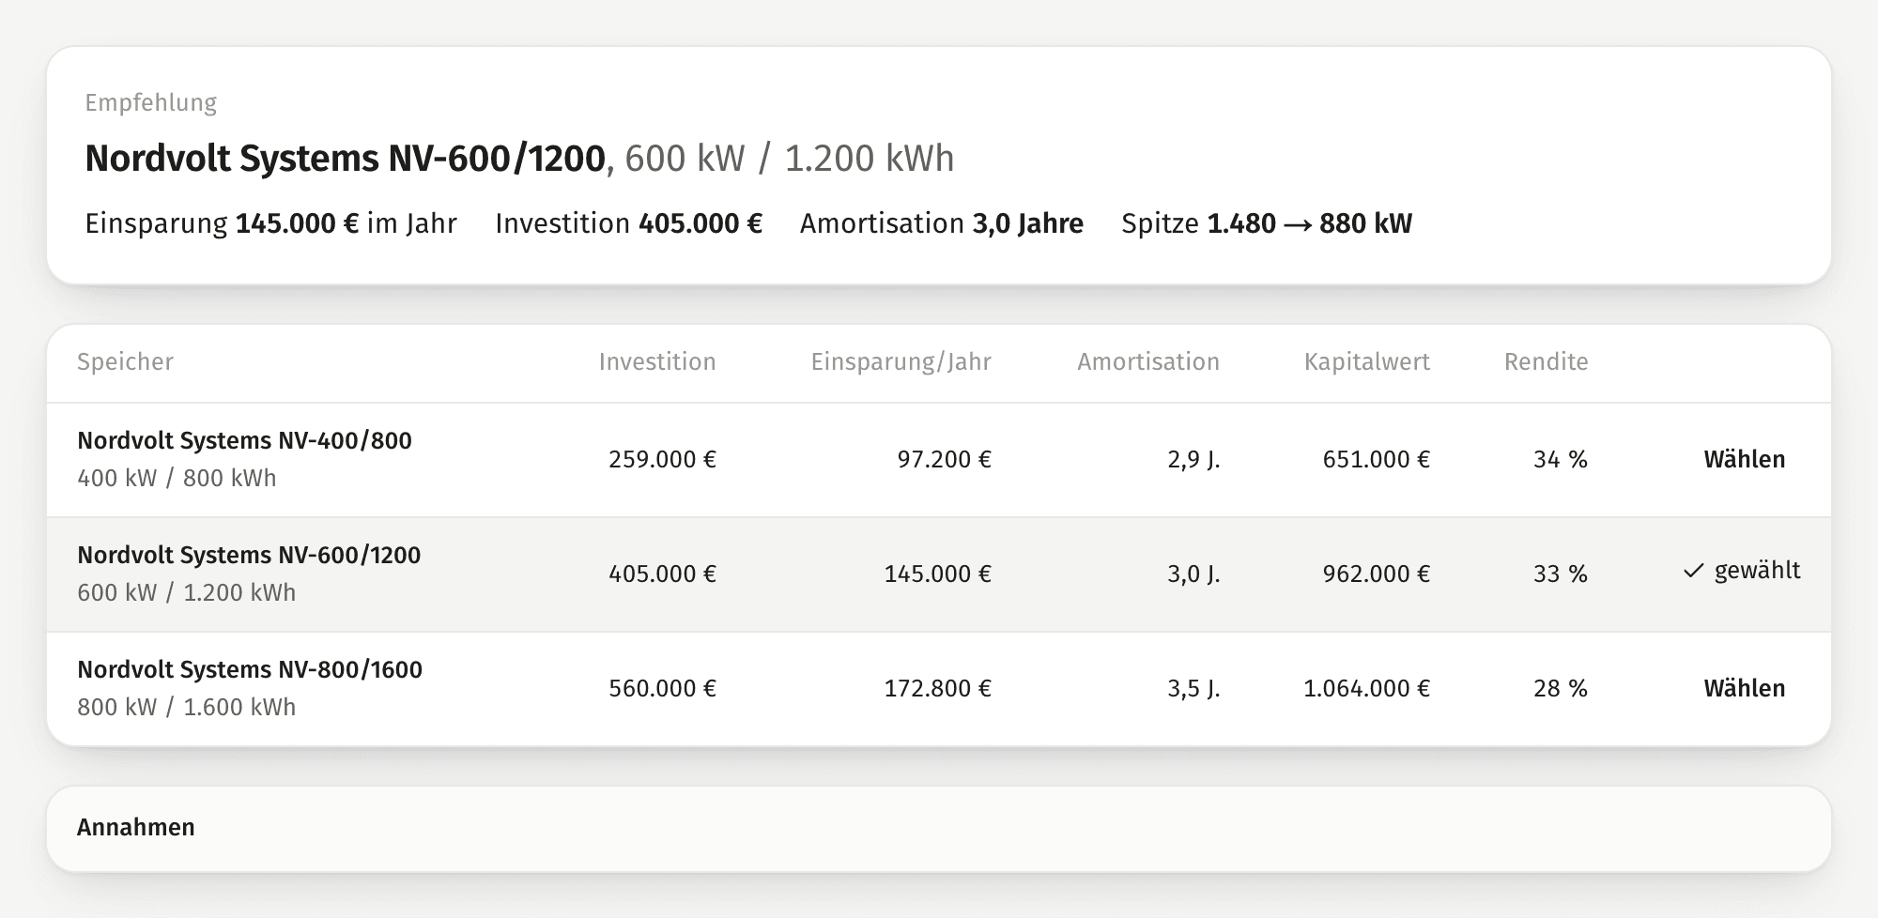Click the 172.800 € yearly savings cell

pos(938,688)
